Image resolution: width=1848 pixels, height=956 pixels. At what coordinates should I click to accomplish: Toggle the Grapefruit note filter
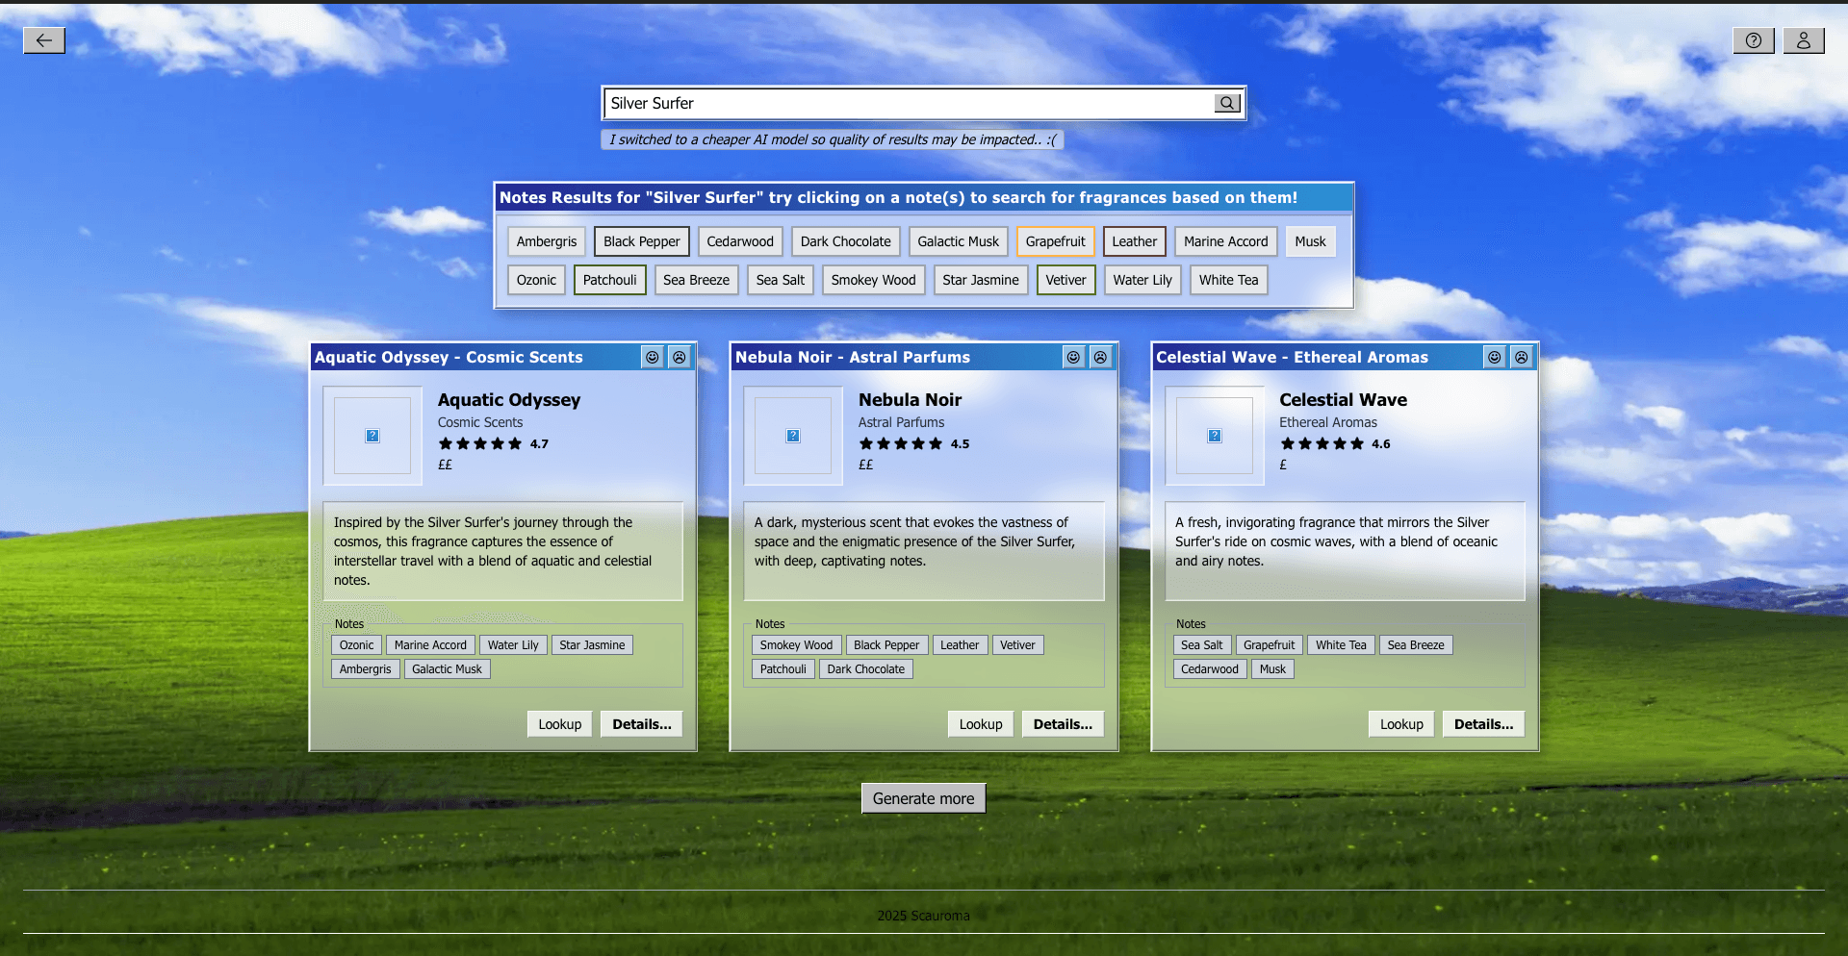click(1055, 241)
